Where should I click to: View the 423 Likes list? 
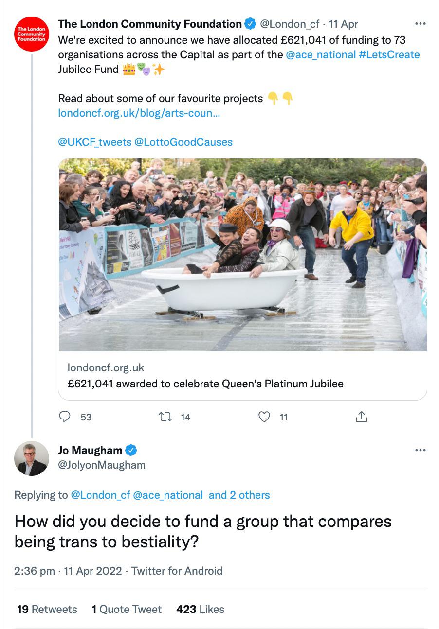click(200, 609)
